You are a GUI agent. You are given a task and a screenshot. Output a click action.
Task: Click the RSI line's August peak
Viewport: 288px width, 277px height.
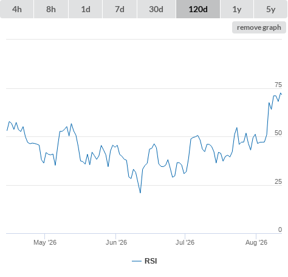pos(281,93)
